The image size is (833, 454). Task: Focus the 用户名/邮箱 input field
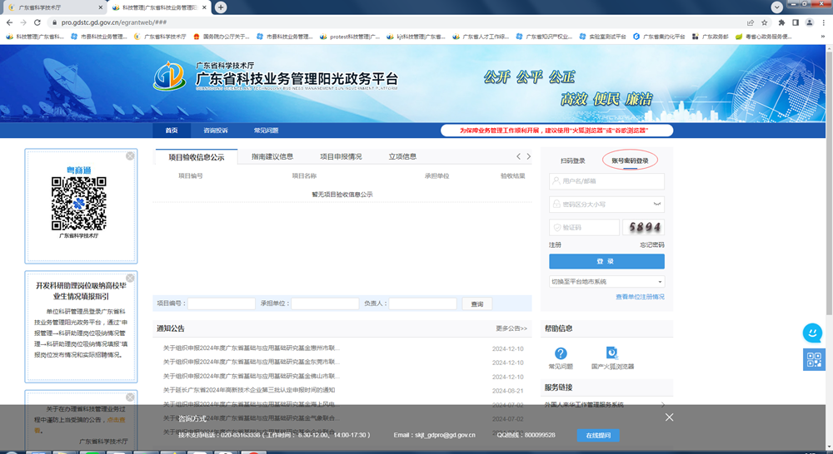[x=606, y=181]
